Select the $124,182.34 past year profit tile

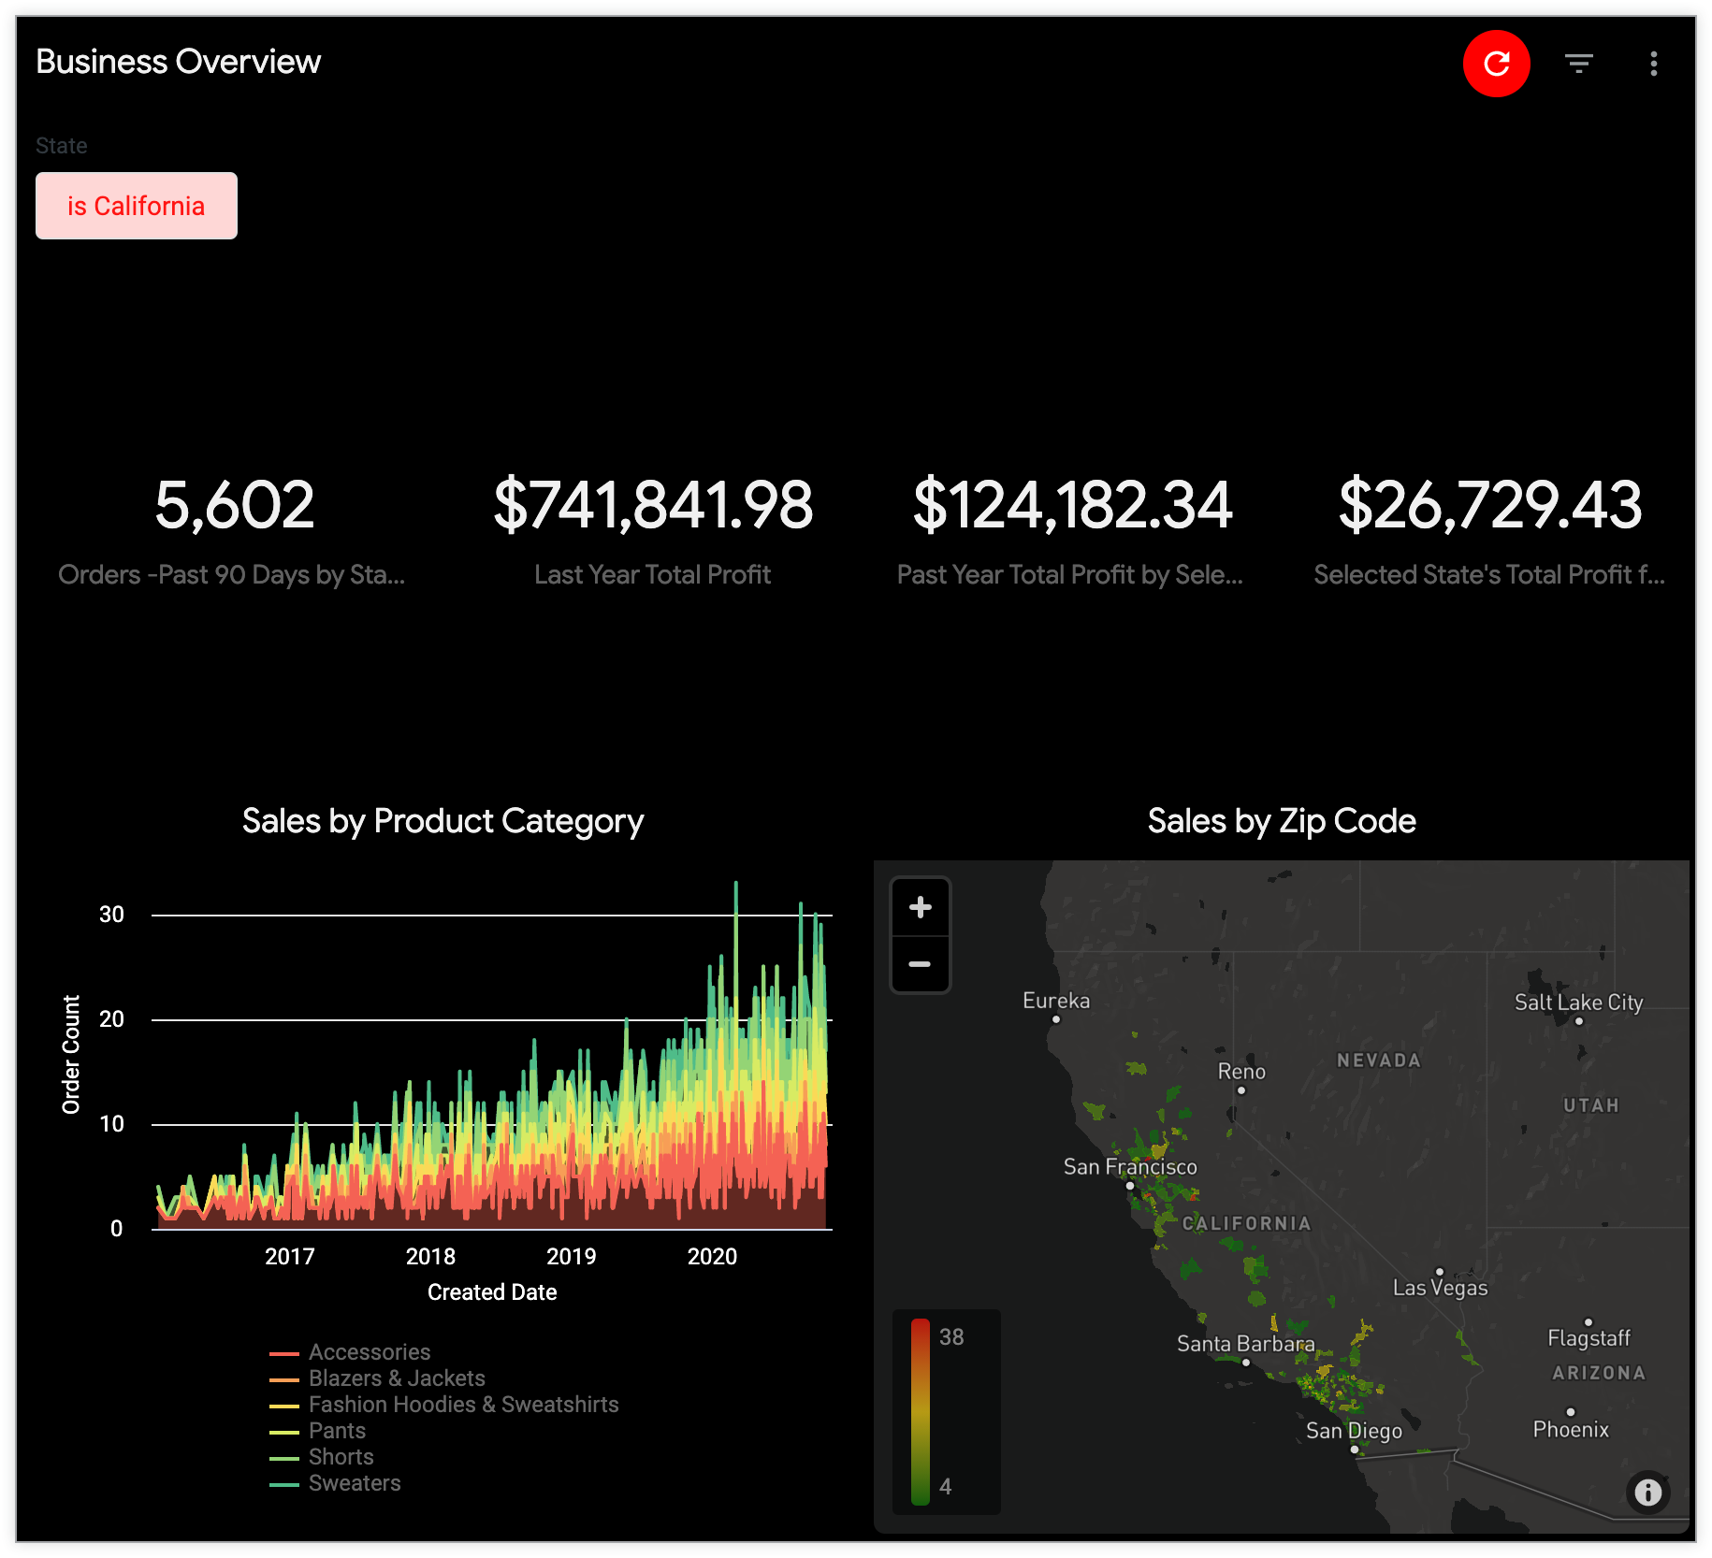(1072, 505)
